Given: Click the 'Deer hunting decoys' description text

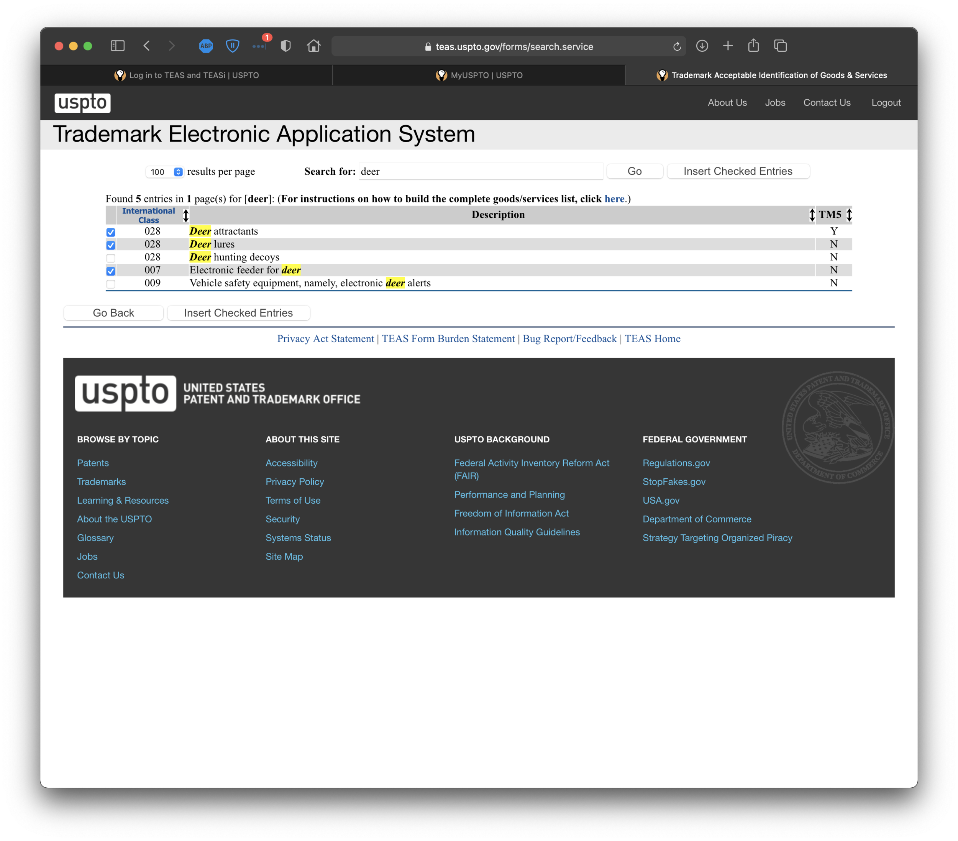Looking at the screenshot, I should (235, 257).
